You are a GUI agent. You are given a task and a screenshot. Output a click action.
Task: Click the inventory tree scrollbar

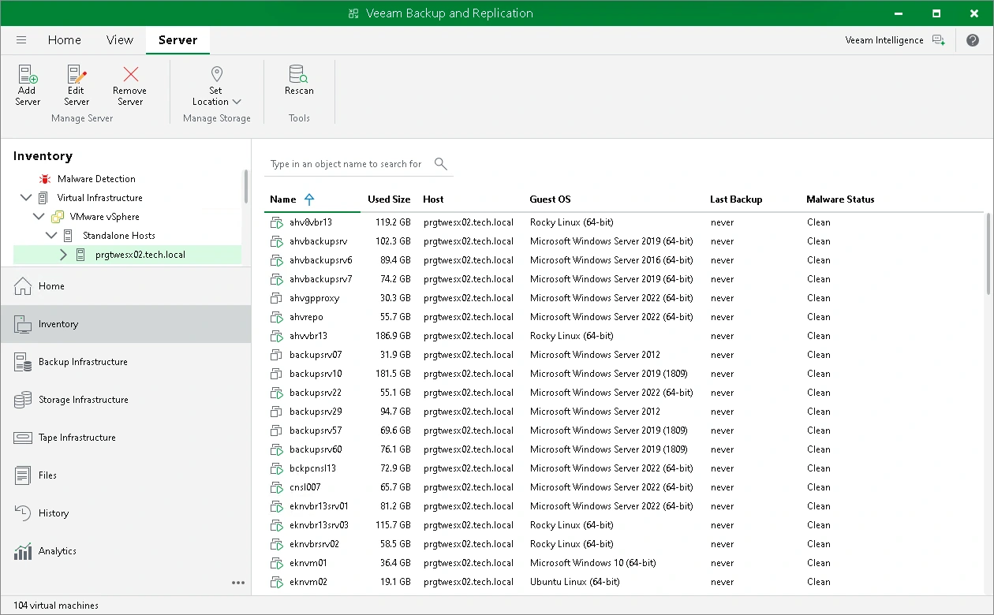pos(246,187)
